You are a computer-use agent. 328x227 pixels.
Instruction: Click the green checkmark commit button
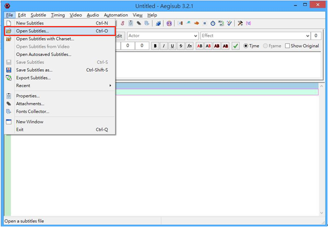click(236, 46)
